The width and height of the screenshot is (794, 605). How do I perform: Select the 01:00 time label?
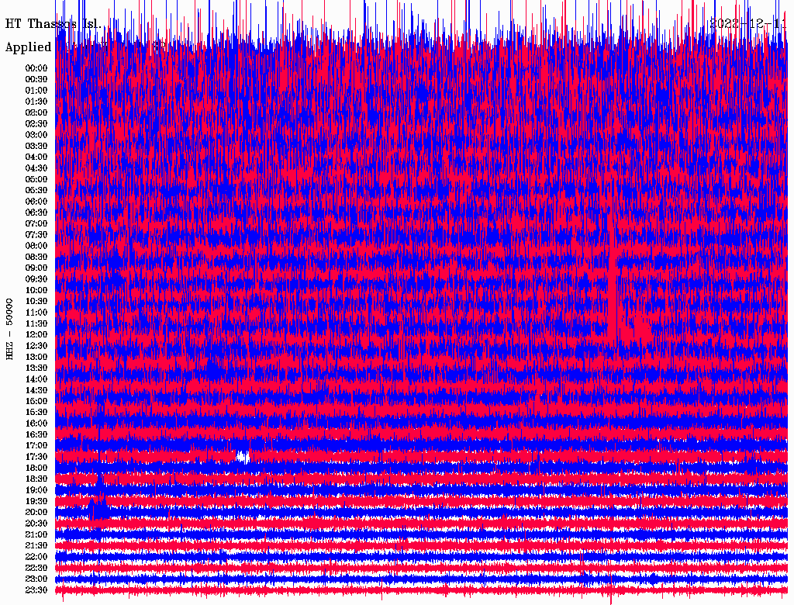36,90
